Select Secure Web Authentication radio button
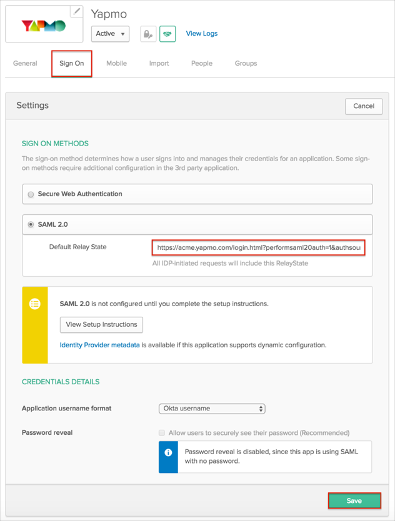The width and height of the screenshot is (395, 521). pyautogui.click(x=31, y=194)
